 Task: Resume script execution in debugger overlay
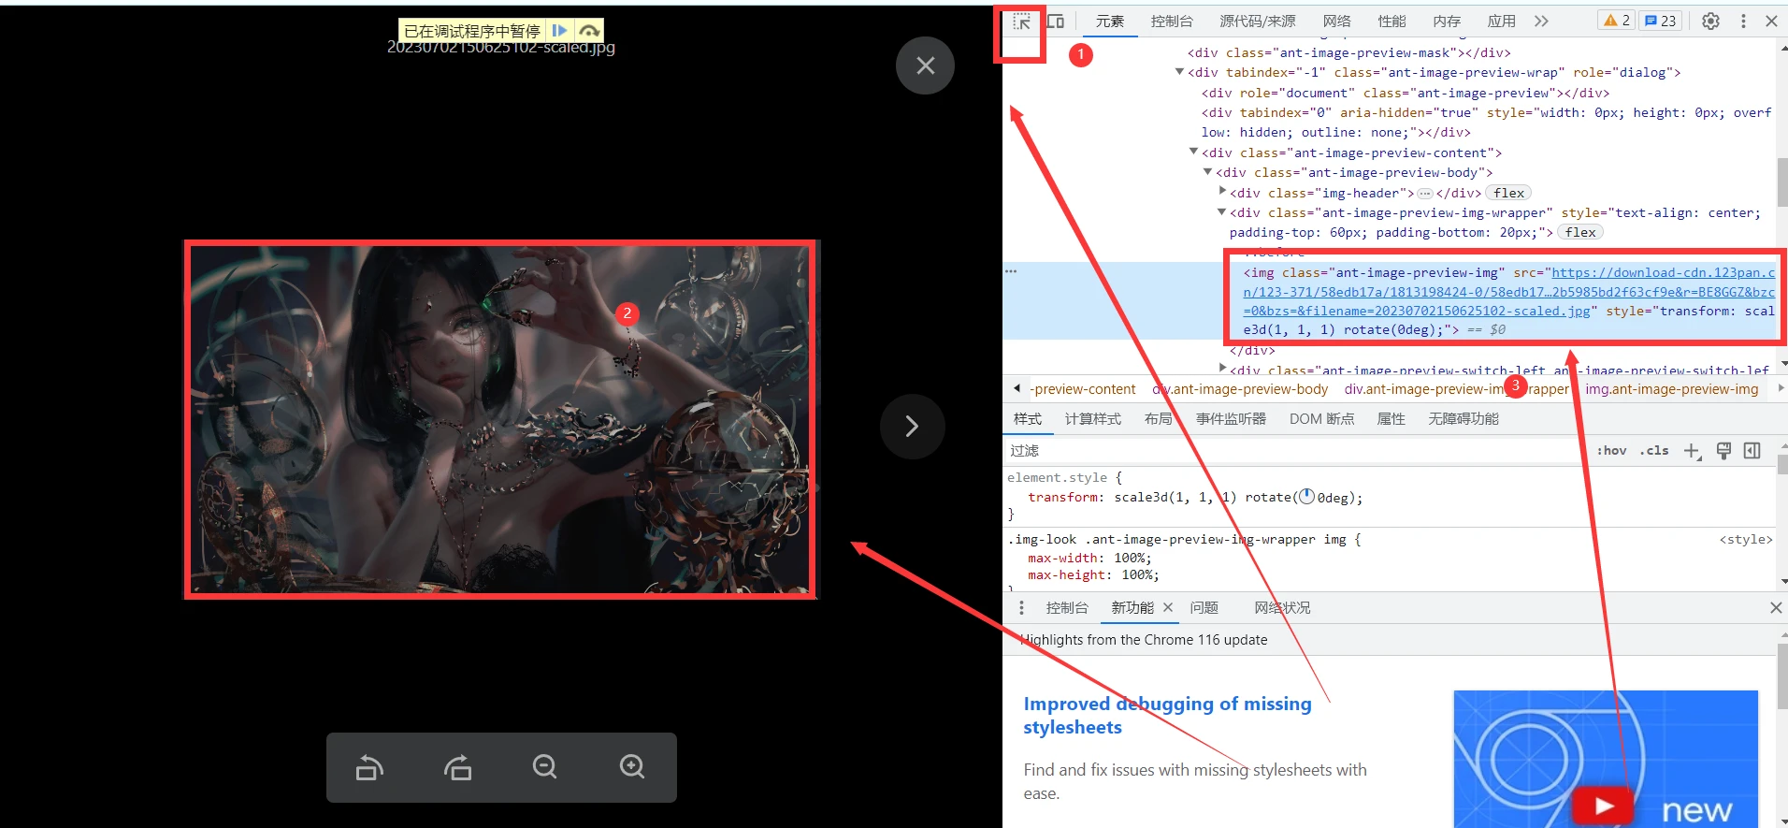coord(559,31)
